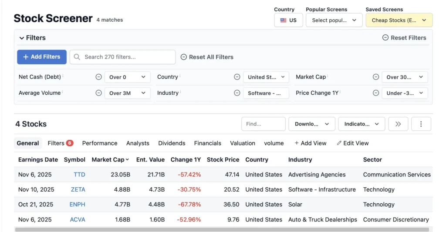Remove the Country filter minus icon
Image resolution: width=446 pixels, height=232 pixels.
[237, 77]
